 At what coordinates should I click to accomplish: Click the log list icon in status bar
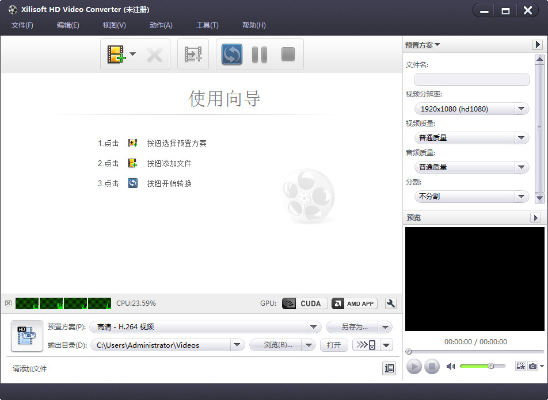coord(389,368)
